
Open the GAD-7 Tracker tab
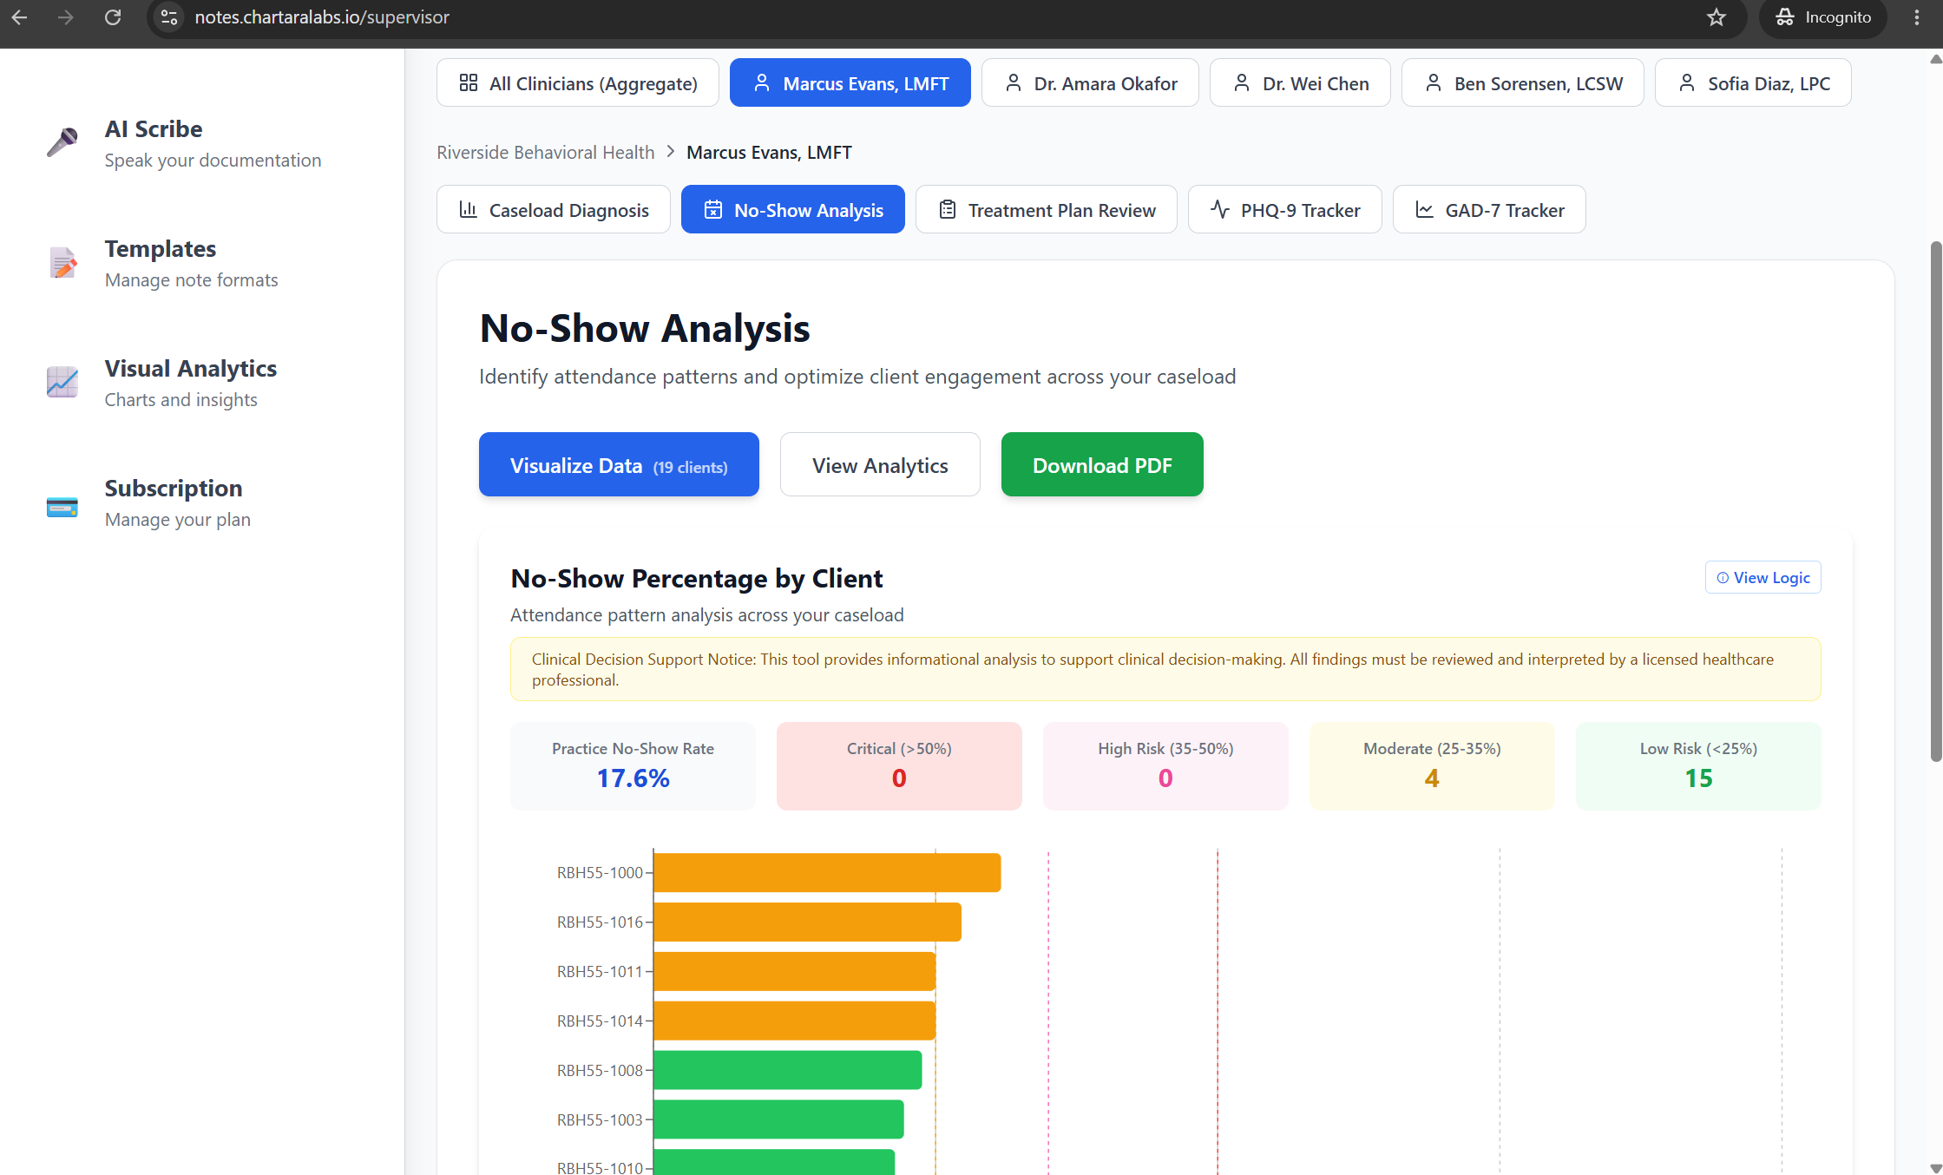click(1489, 209)
